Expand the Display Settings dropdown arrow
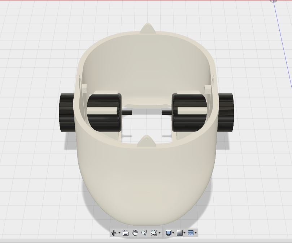This screenshot has height=243, width=292. click(173, 233)
